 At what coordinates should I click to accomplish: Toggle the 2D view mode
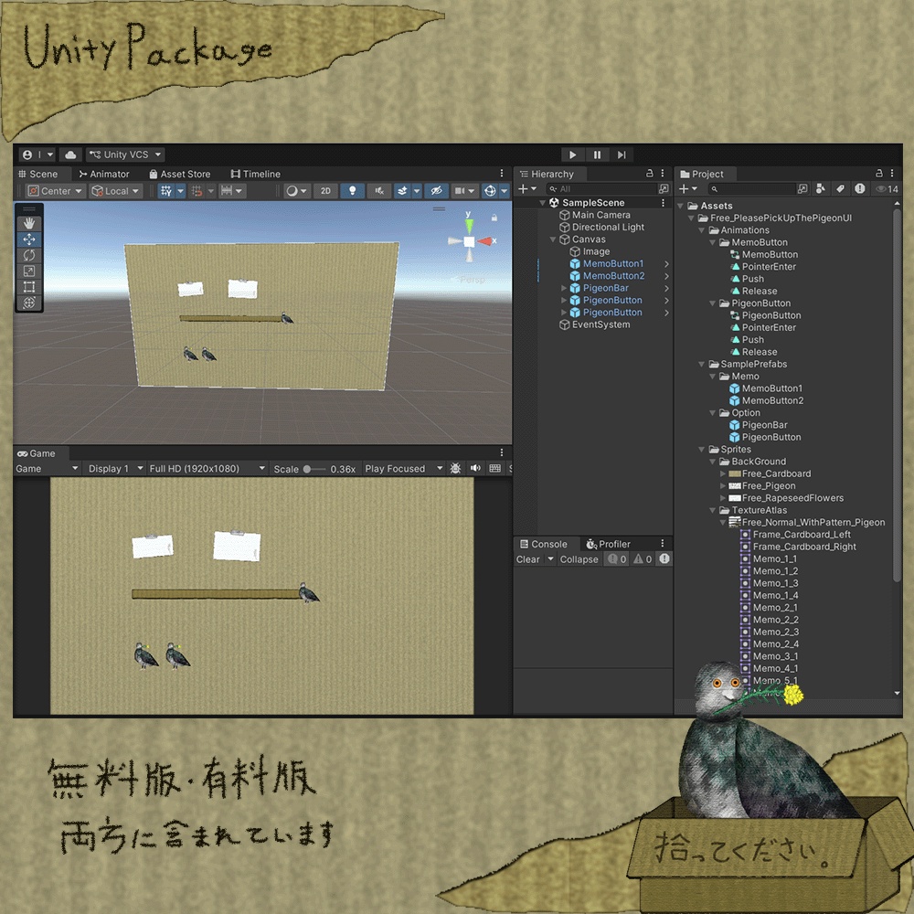(325, 191)
